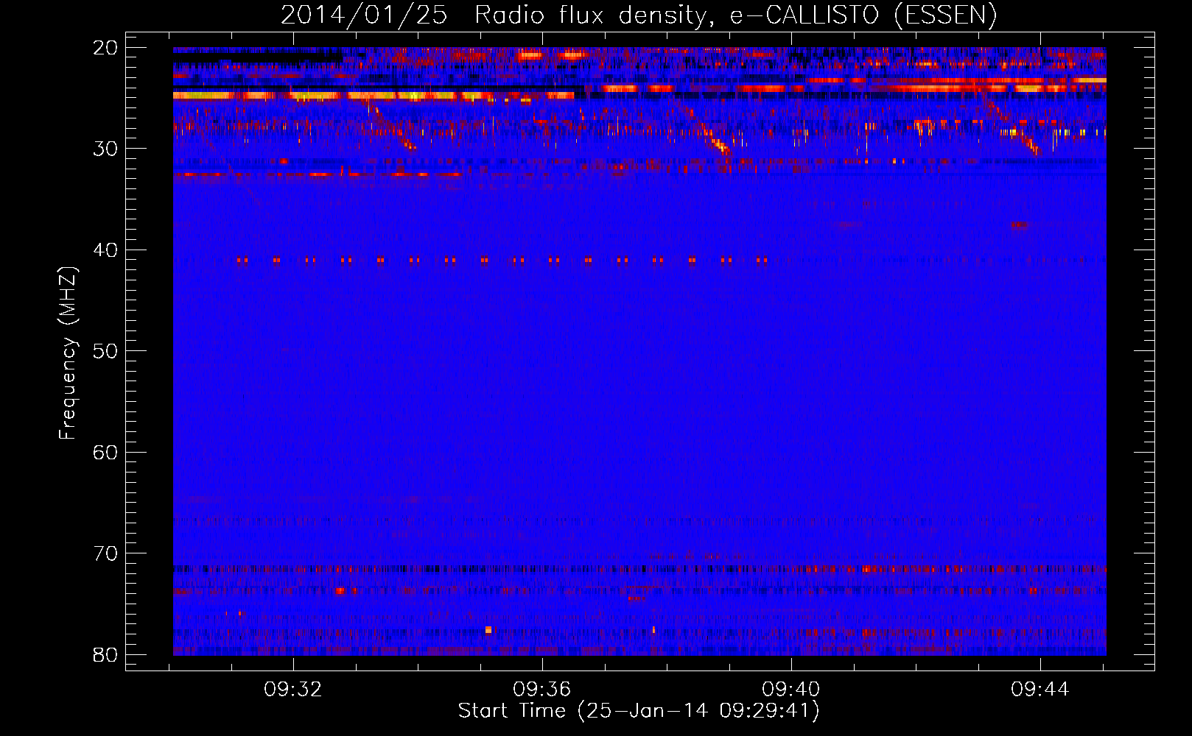This screenshot has width=1192, height=736.
Task: Click the 09:40 time tick label
Action: point(791,690)
